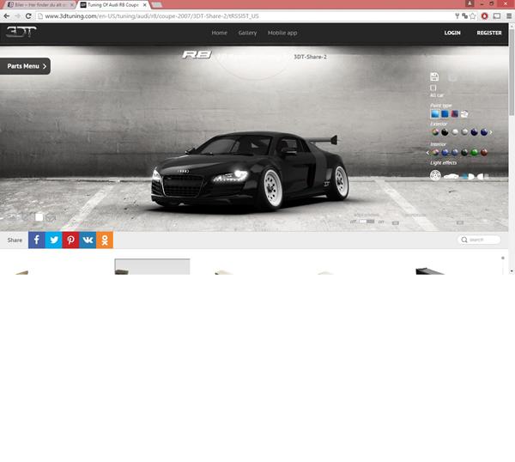Choose the white pearl paint type
This screenshot has width=515, height=462.
click(x=464, y=113)
